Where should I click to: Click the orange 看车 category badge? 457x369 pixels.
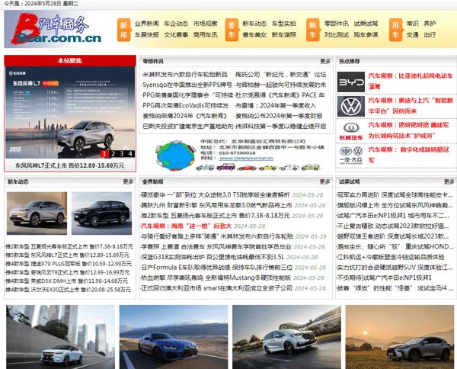tap(232, 30)
